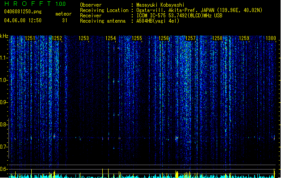The height and width of the screenshot is (178, 281).
Task: Click the 'Receiver' field label
Action: click(91, 16)
